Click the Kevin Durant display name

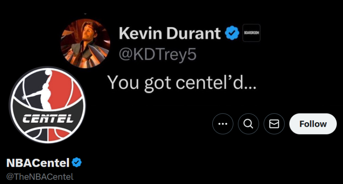[170, 34]
